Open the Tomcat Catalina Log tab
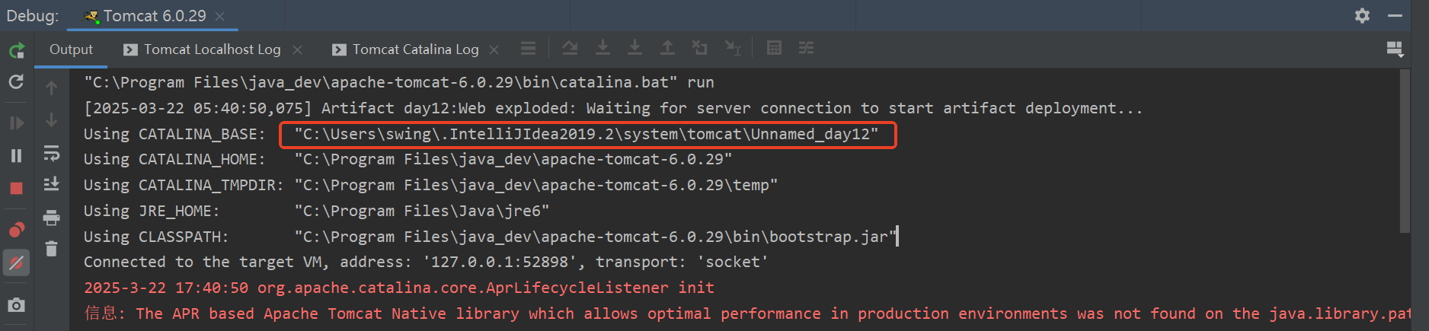This screenshot has width=1429, height=331. coord(415,49)
